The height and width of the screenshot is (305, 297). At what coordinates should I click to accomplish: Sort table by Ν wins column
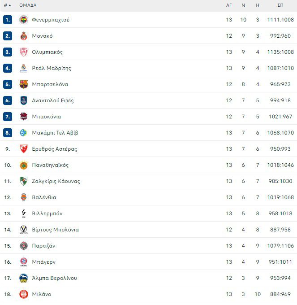(x=243, y=5)
